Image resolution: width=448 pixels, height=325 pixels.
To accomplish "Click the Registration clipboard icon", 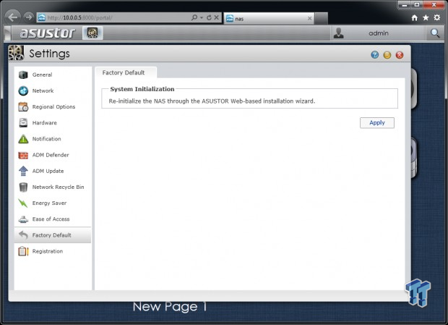I will pyautogui.click(x=23, y=251).
